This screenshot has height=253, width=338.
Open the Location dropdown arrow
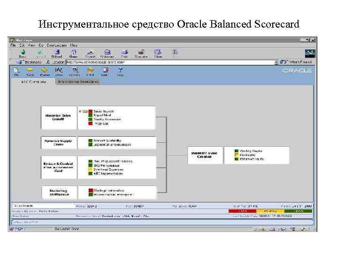[277, 62]
